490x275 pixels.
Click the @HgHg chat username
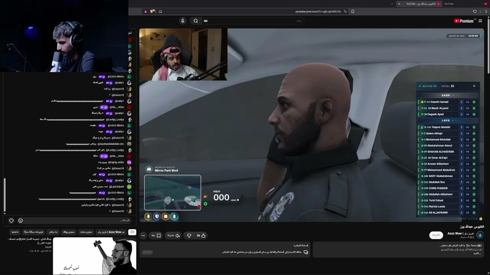(116, 162)
